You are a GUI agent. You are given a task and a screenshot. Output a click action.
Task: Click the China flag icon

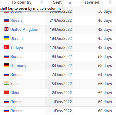click(x=6, y=92)
